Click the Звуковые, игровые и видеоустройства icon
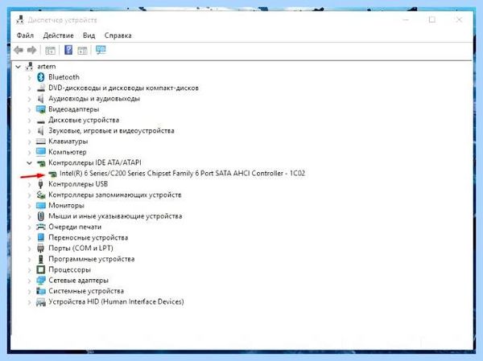Image resolution: width=483 pixels, height=361 pixels. (40, 131)
